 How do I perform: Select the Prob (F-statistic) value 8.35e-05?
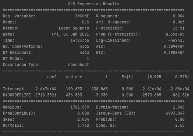175,34
